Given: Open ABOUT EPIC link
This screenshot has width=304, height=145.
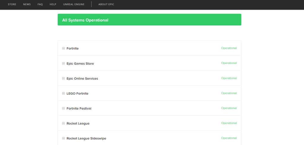Looking at the screenshot, I should click(106, 4).
